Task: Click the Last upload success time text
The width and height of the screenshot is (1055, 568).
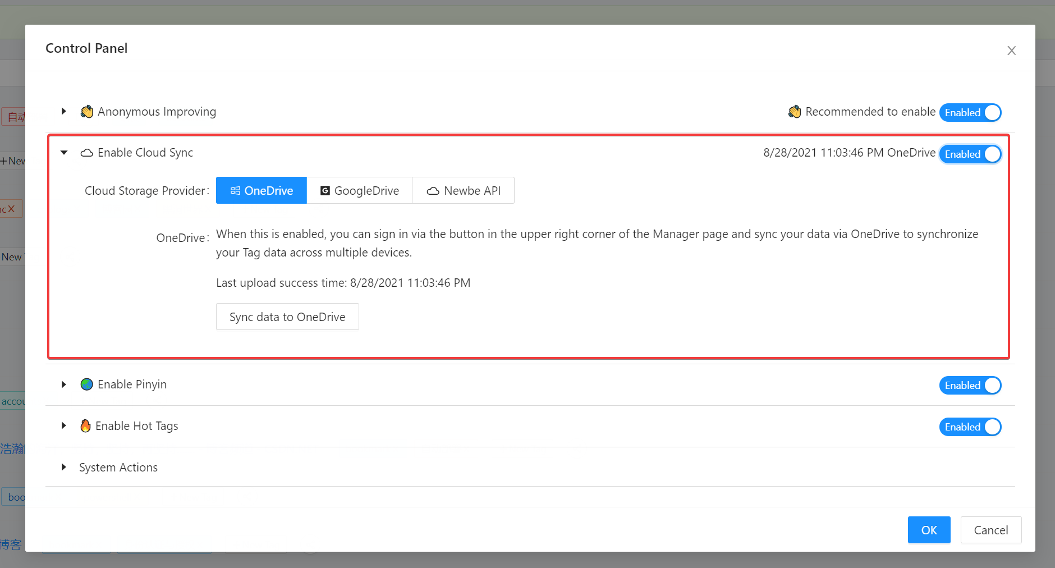Action: pos(343,283)
